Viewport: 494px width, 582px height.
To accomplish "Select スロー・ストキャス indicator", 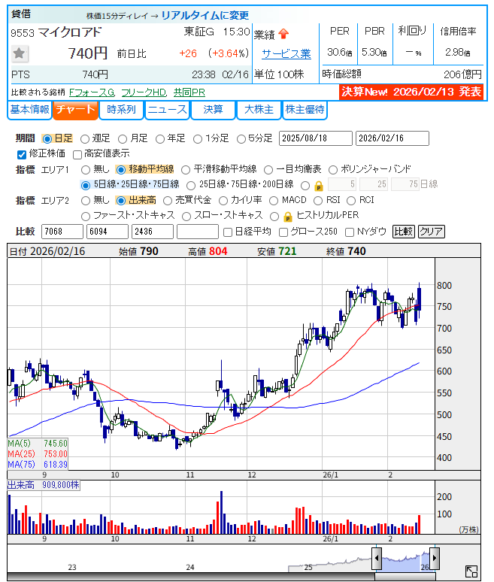I will coord(186,216).
